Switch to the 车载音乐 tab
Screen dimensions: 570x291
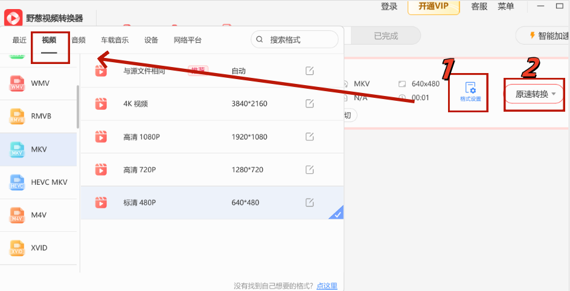tap(115, 40)
